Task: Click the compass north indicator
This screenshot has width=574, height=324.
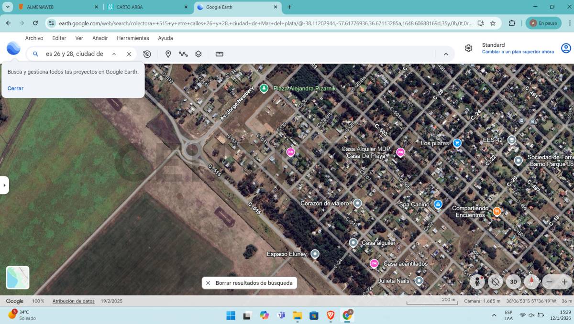Action: pos(531,282)
